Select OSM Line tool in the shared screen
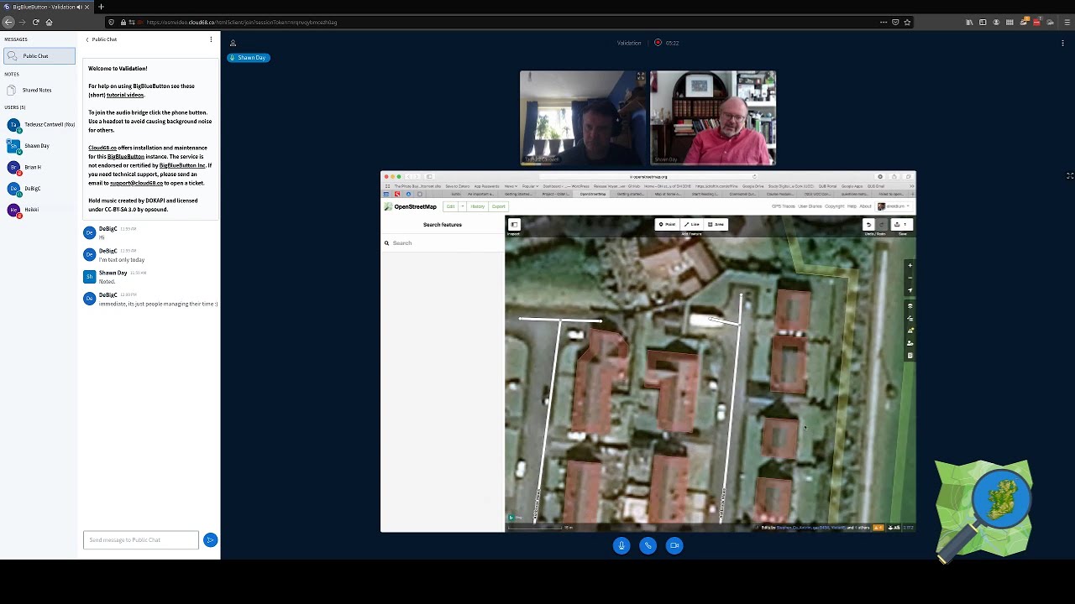The width and height of the screenshot is (1075, 604). click(691, 225)
